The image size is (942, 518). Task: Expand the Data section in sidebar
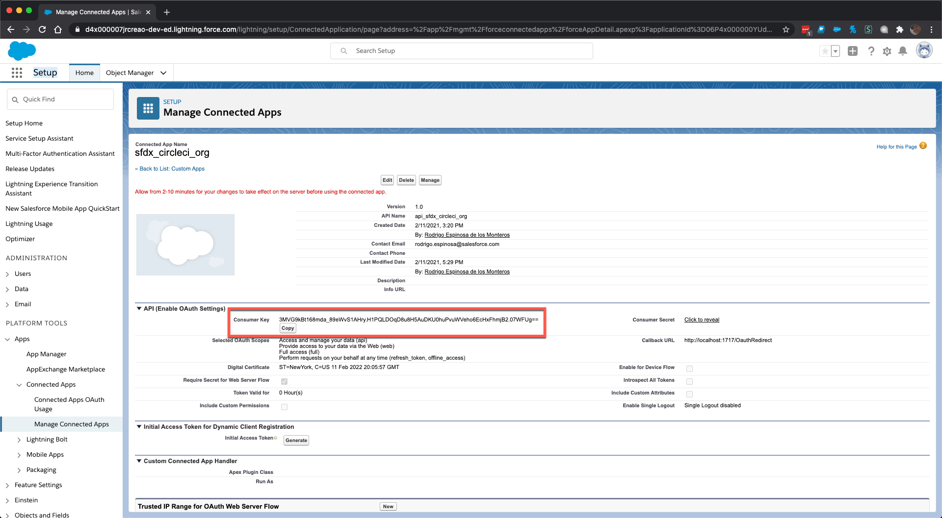7,289
